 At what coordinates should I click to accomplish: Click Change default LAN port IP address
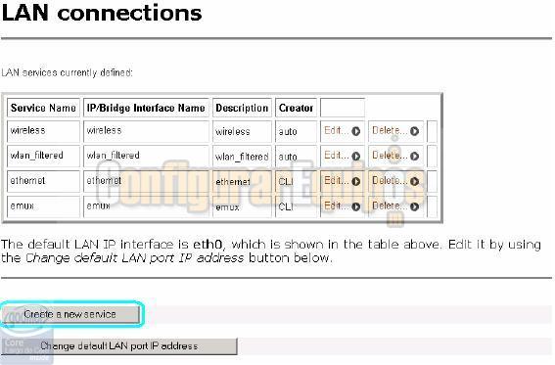(x=119, y=345)
